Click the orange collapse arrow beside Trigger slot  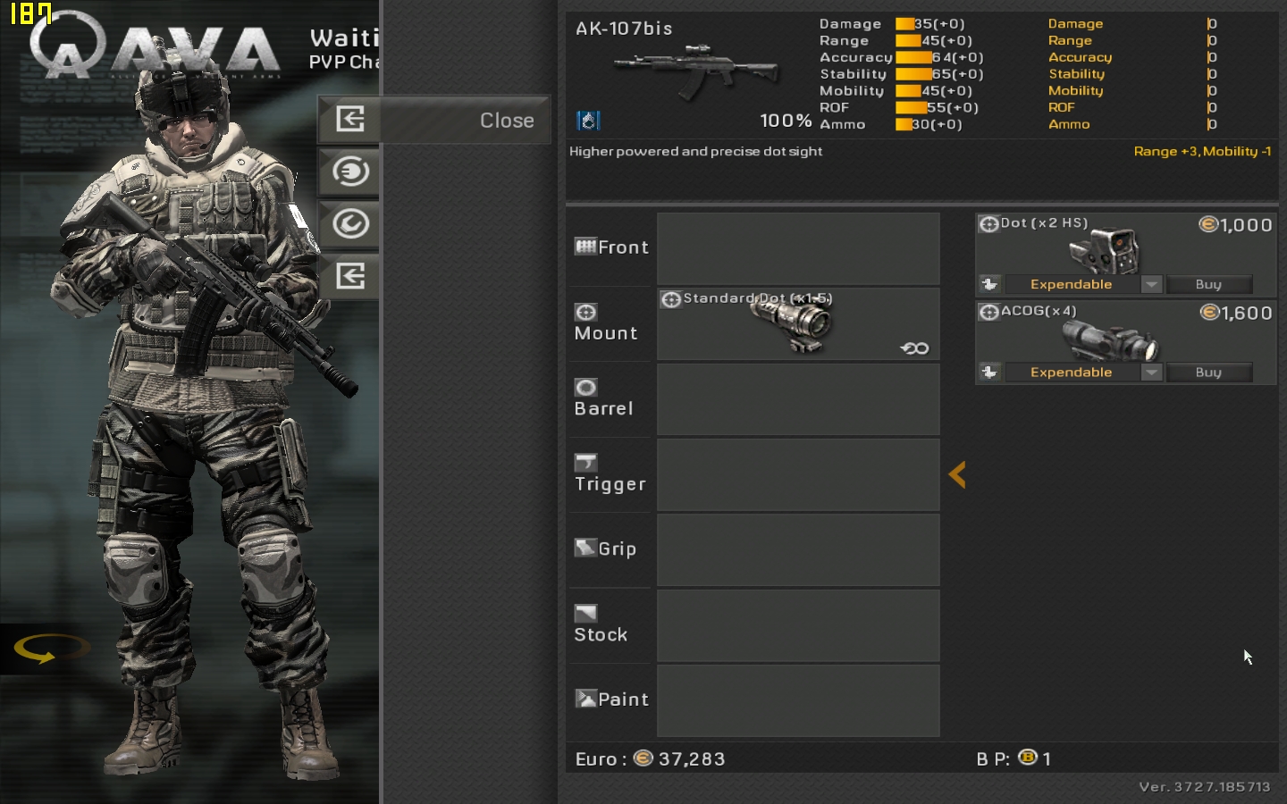click(x=957, y=474)
